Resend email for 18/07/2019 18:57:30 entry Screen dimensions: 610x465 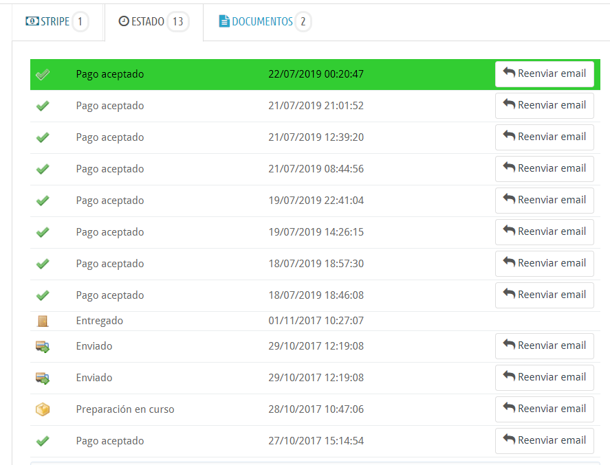[544, 263]
